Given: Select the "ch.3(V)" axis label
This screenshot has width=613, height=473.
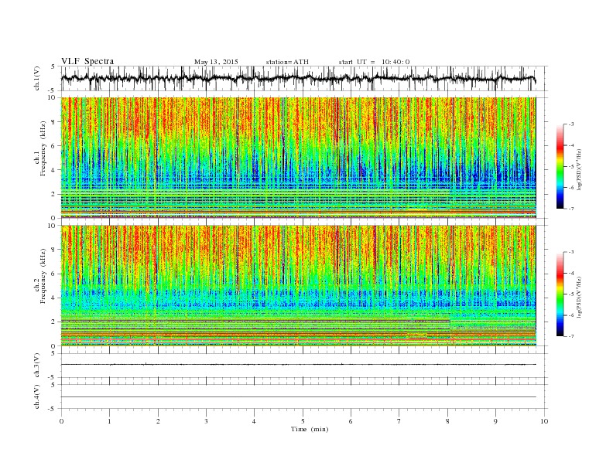Looking at the screenshot, I should [x=37, y=366].
